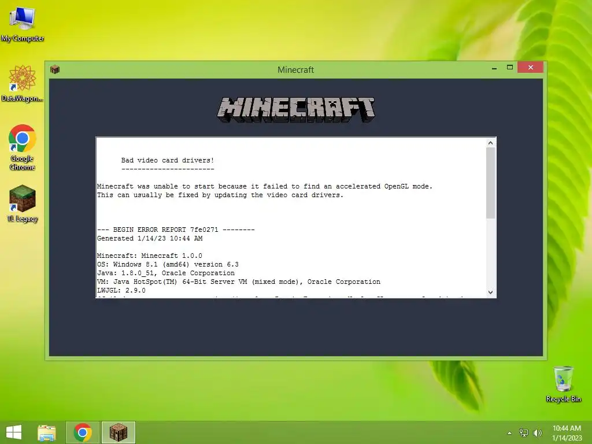The height and width of the screenshot is (444, 592).
Task: Click the 'OS: Windows 8.1 (amd64)' line
Action: 168,264
